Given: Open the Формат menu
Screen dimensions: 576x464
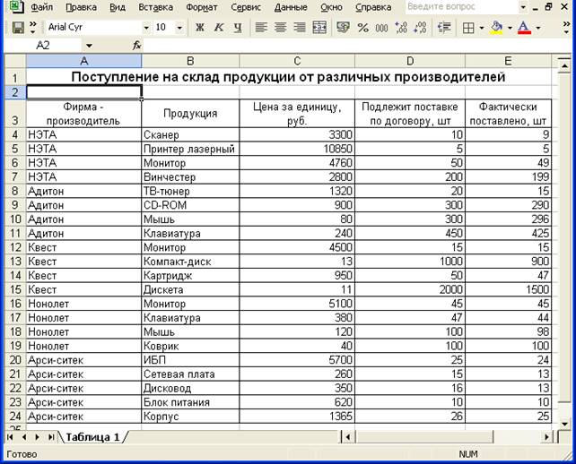Looking at the screenshot, I should click(x=201, y=7).
